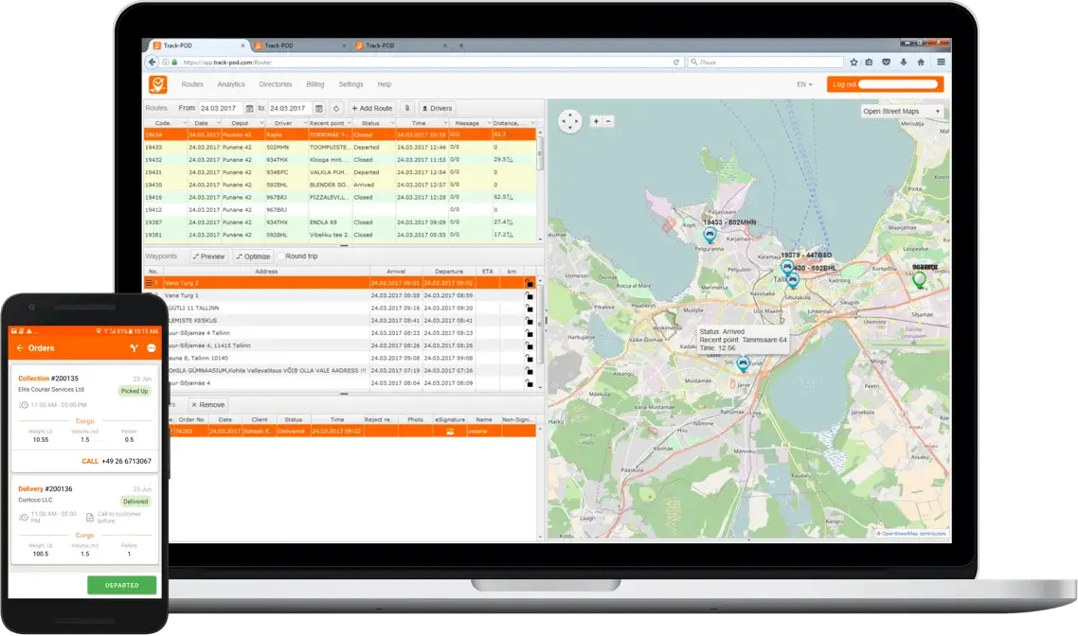1078x636 pixels.
Task: Click the Drivers button
Action: tap(438, 109)
